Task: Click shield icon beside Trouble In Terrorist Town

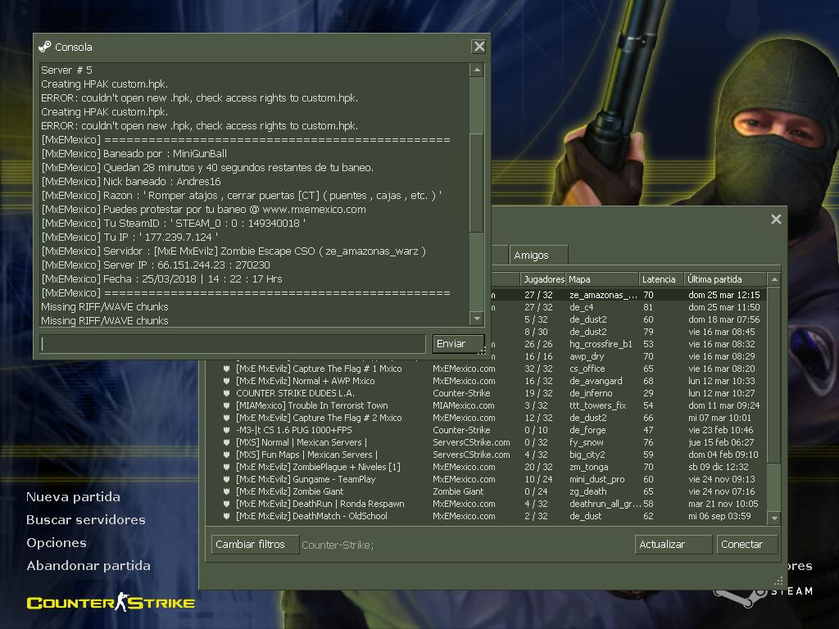Action: tap(226, 405)
